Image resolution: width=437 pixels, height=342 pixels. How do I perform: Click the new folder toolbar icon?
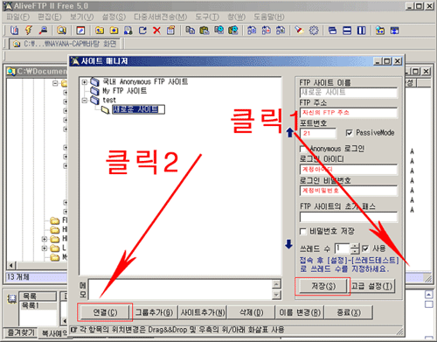pyautogui.click(x=114, y=31)
